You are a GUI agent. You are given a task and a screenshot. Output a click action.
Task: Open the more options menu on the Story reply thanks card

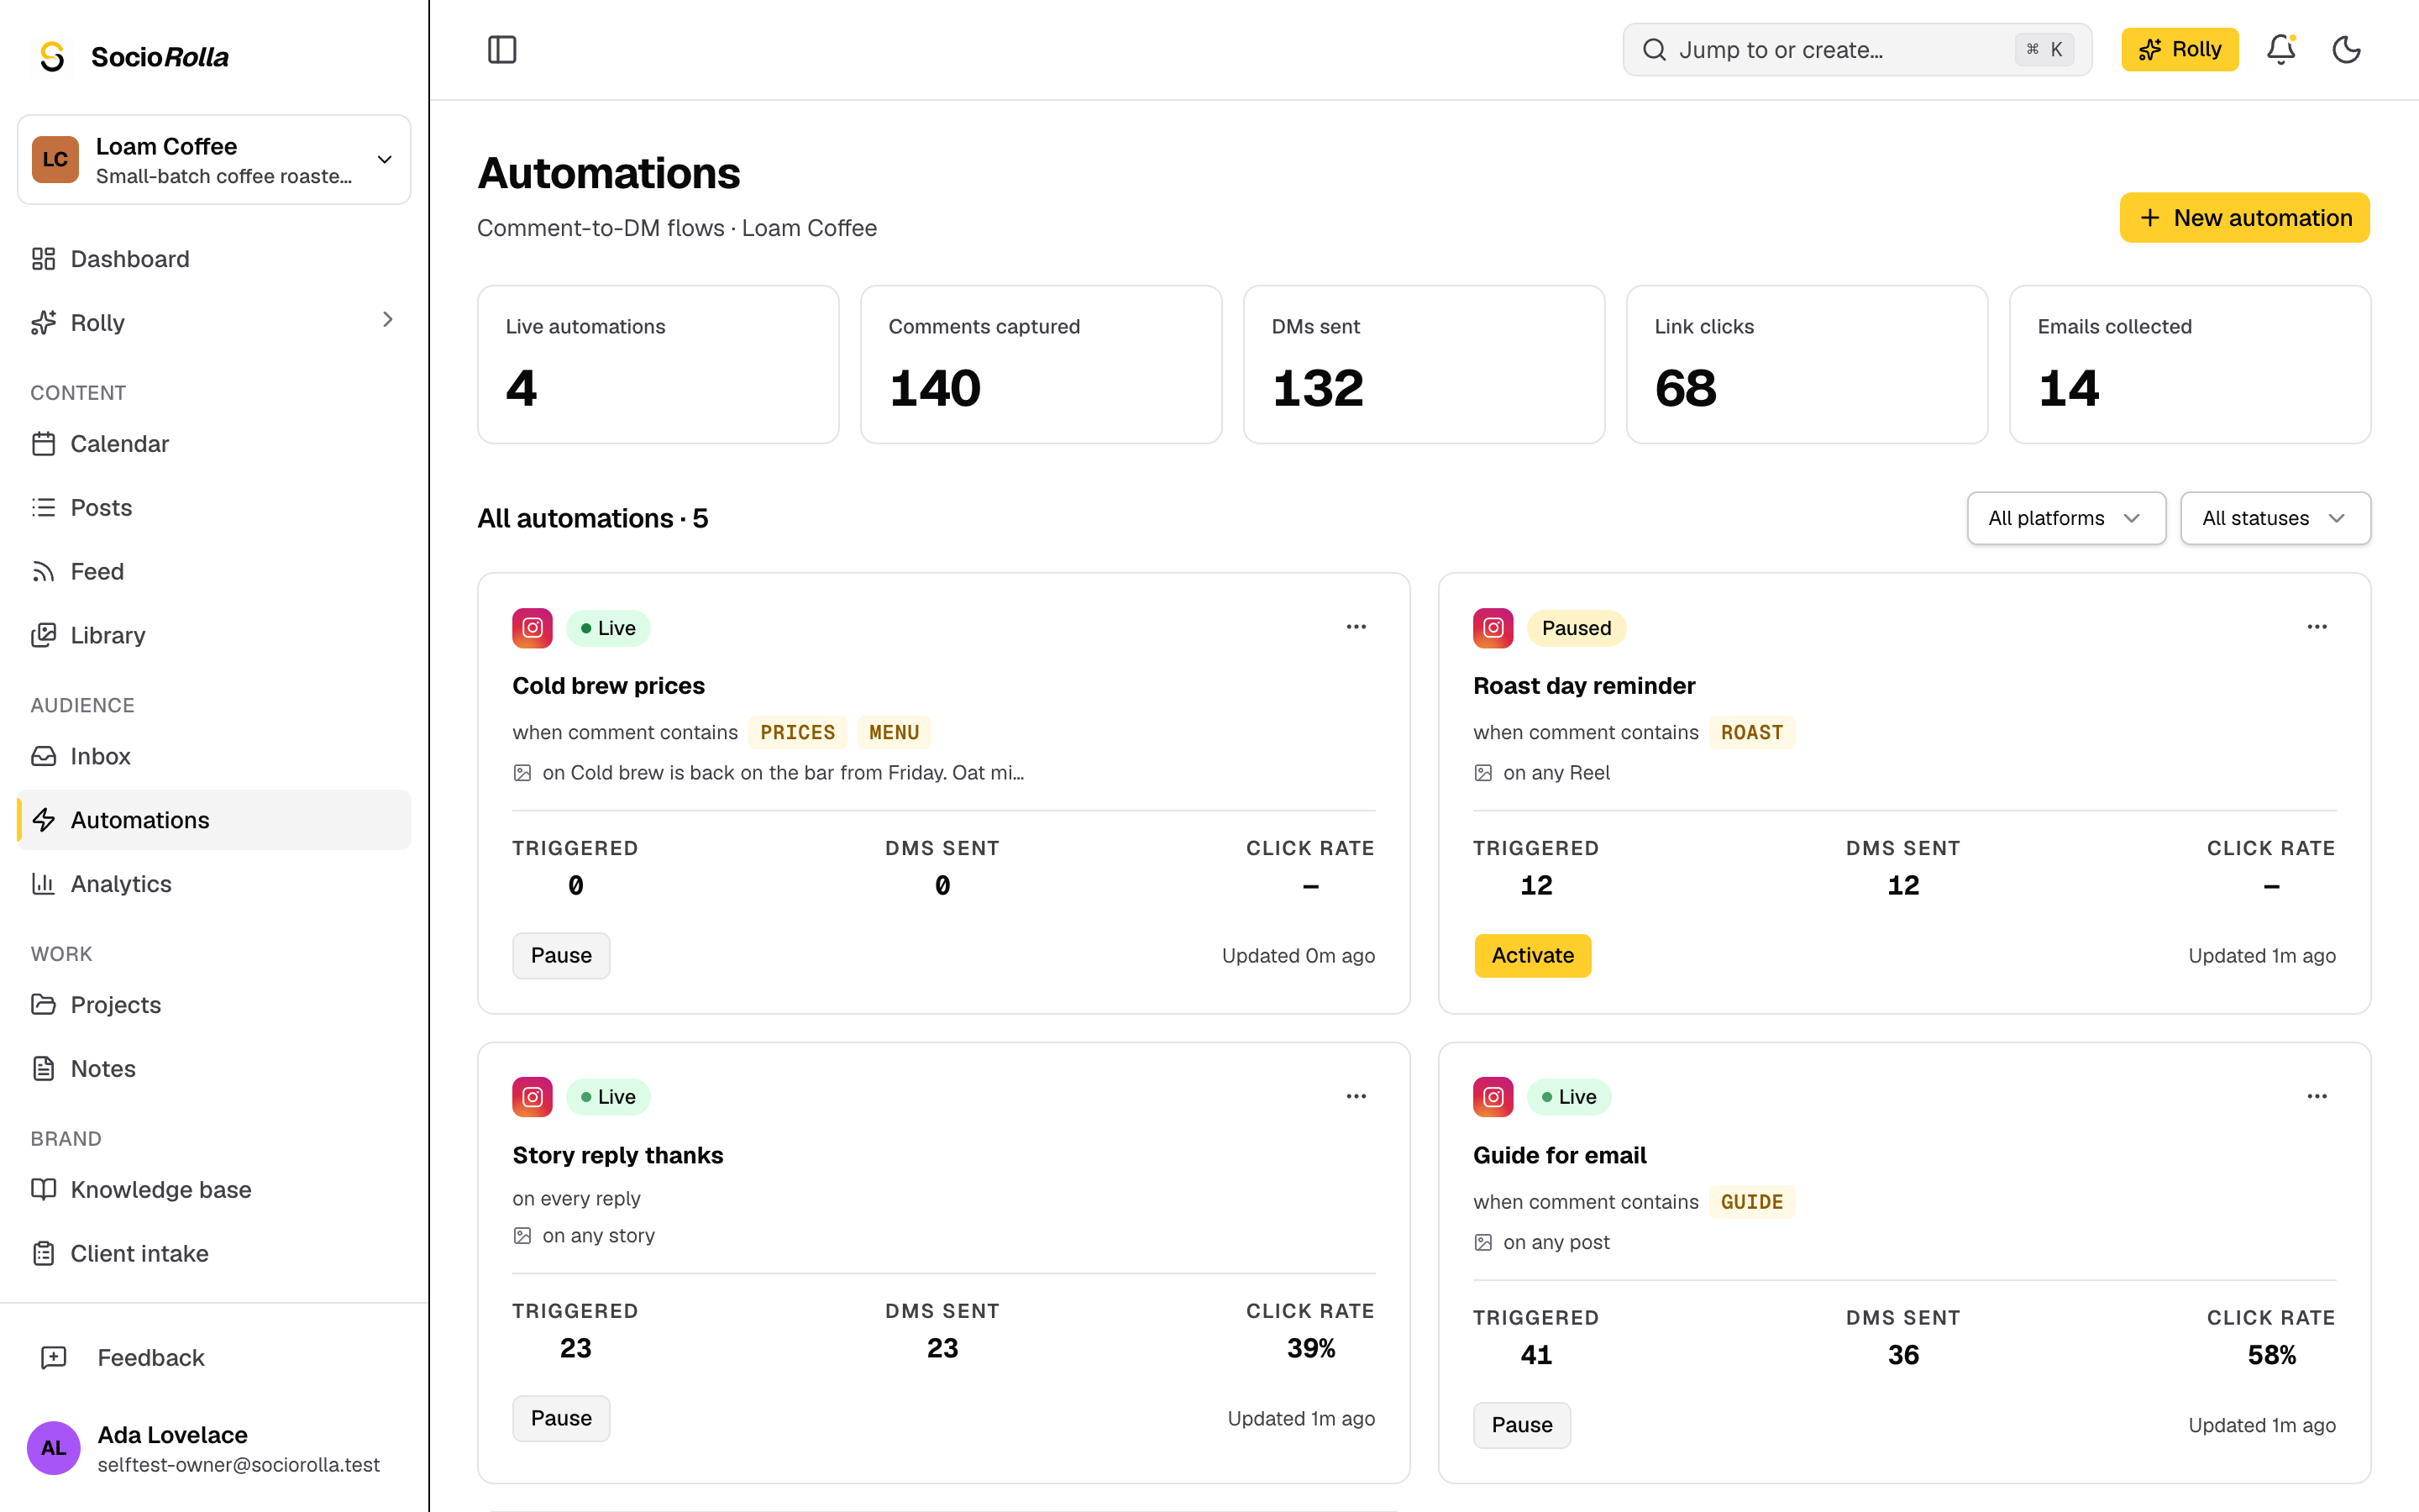coord(1356,1096)
